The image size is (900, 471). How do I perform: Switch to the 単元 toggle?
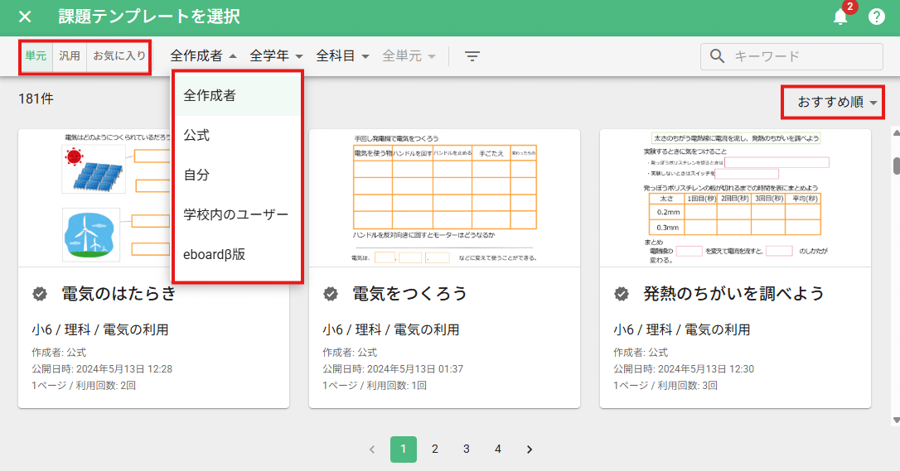36,56
